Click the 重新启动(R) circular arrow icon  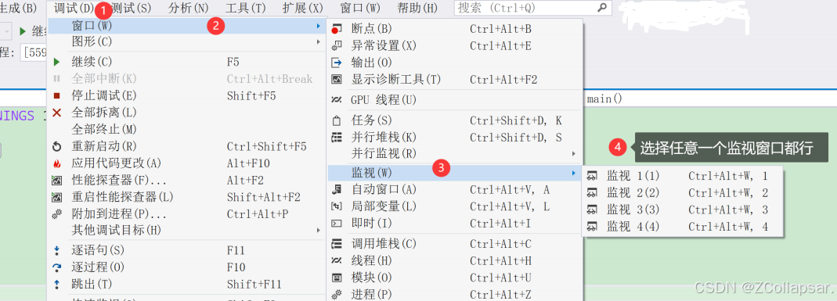pyautogui.click(x=56, y=146)
